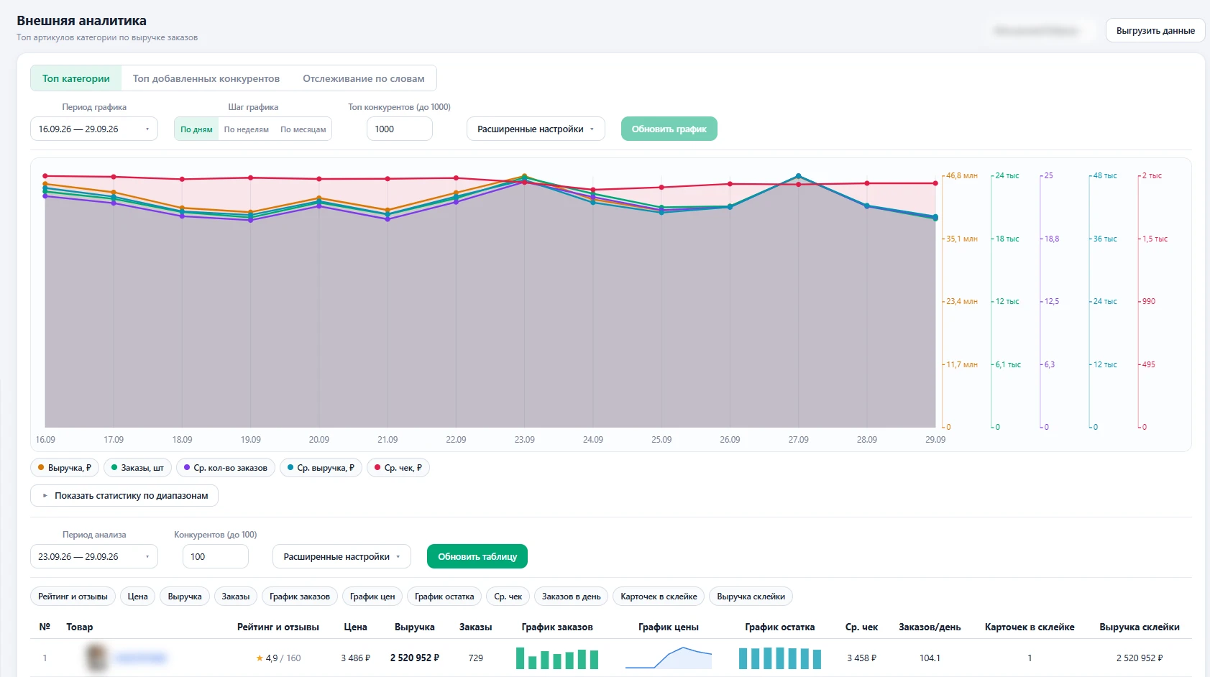Open the Период графика date dropdown
1210x677 pixels.
94,129
